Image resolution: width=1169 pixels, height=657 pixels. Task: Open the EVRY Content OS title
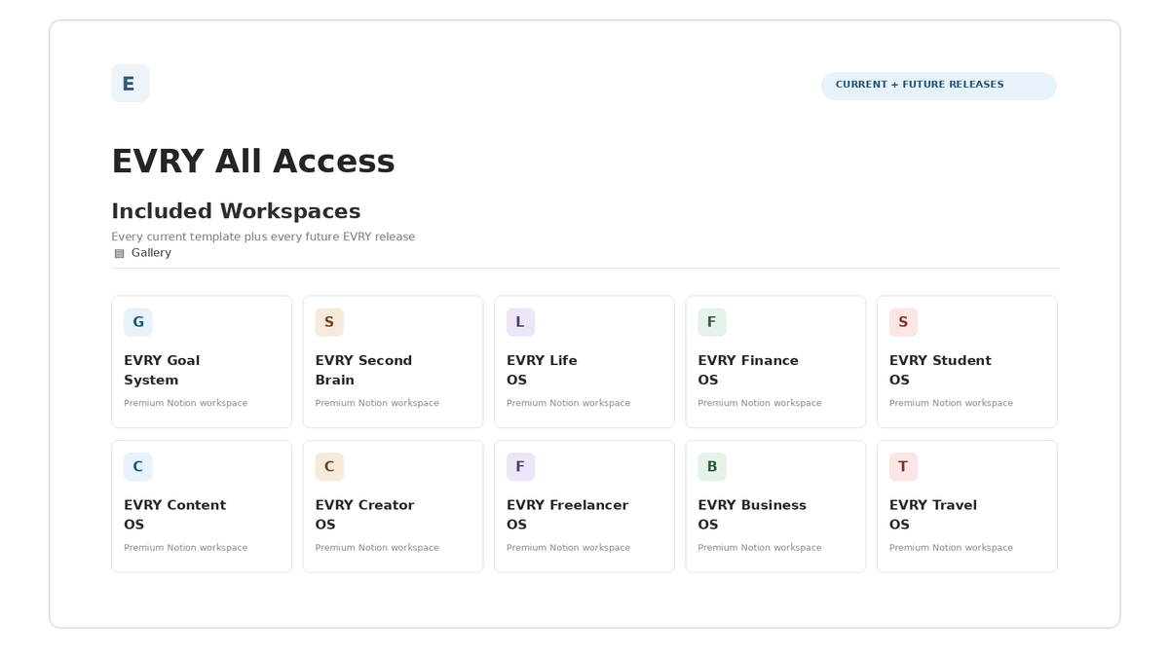click(174, 515)
